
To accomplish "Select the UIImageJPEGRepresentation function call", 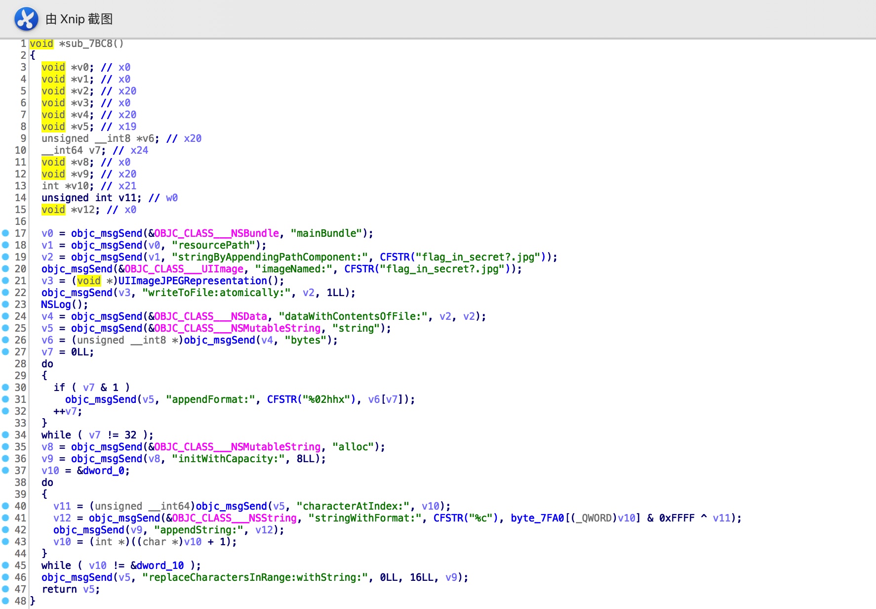I will pyautogui.click(x=193, y=281).
